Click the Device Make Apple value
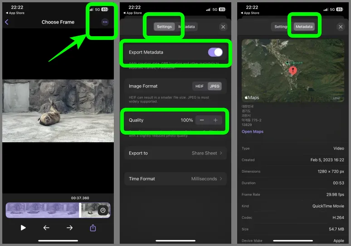Image resolution: width=351 pixels, height=246 pixels. (x=339, y=241)
